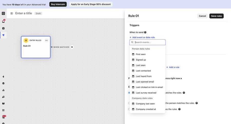Click Add event or date rule link
Image resolution: width=231 pixels, height=124 pixels.
coord(142,37)
